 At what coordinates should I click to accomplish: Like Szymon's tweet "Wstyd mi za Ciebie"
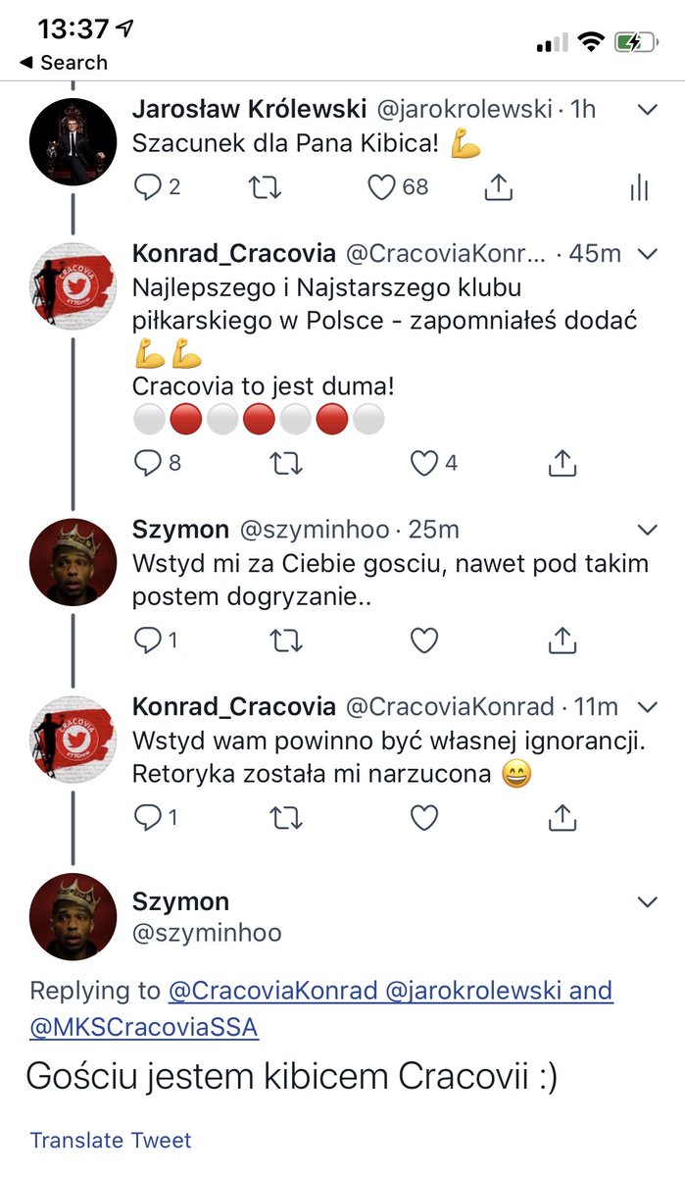[x=423, y=640]
